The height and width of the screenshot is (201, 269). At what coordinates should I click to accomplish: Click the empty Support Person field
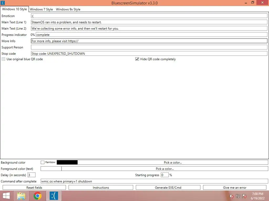[149, 47]
